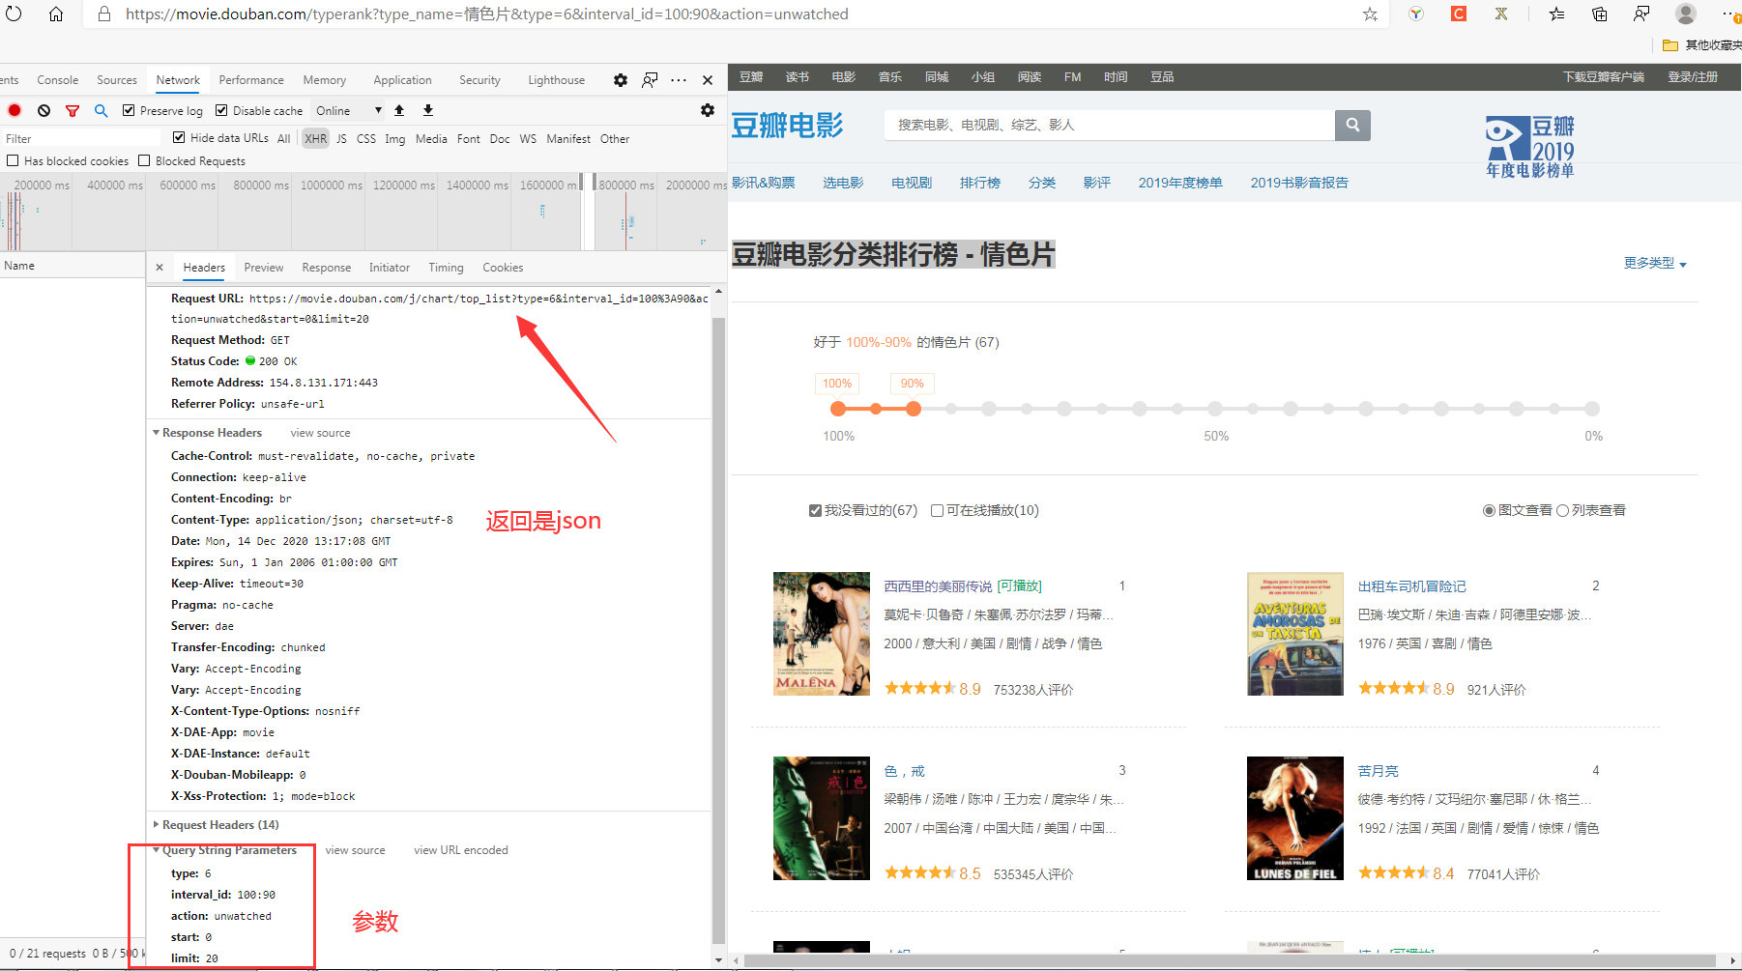Go to the browser home page icon
This screenshot has width=1742, height=971.
[56, 14]
